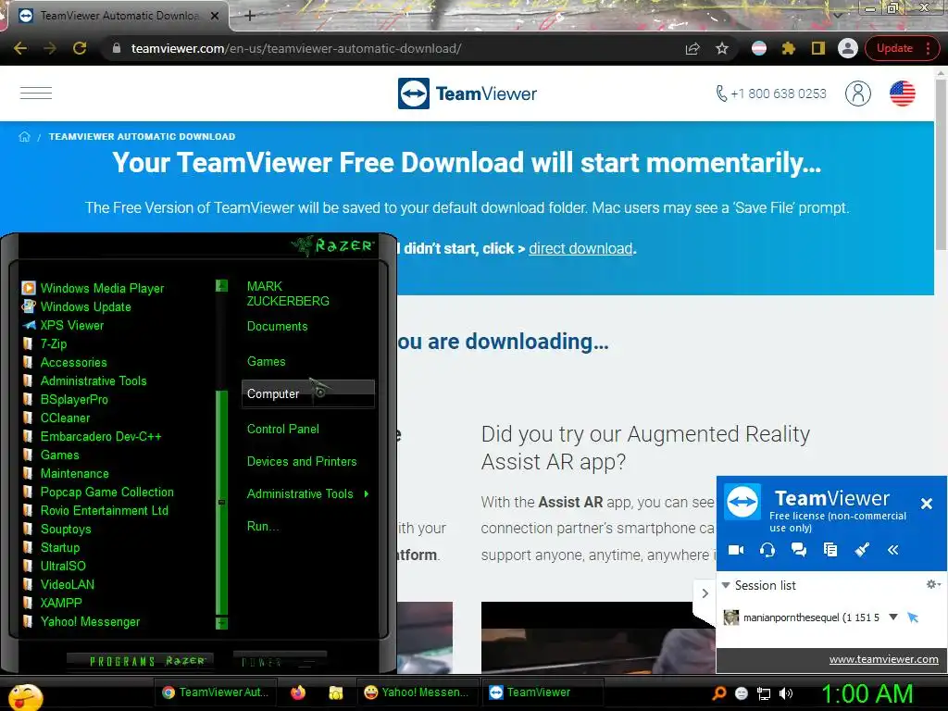Close the TeamViewer session panel
948x711 pixels.
coord(926,503)
